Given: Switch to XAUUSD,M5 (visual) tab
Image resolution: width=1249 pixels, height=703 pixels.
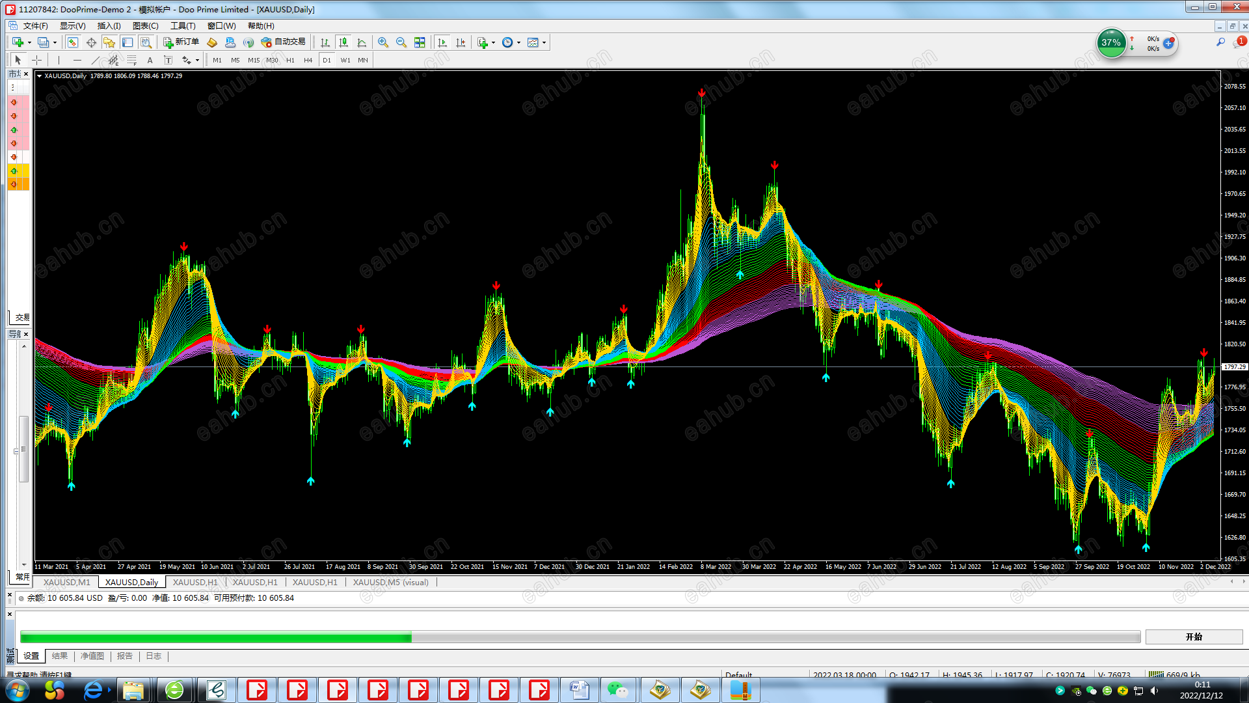Looking at the screenshot, I should 390,582.
